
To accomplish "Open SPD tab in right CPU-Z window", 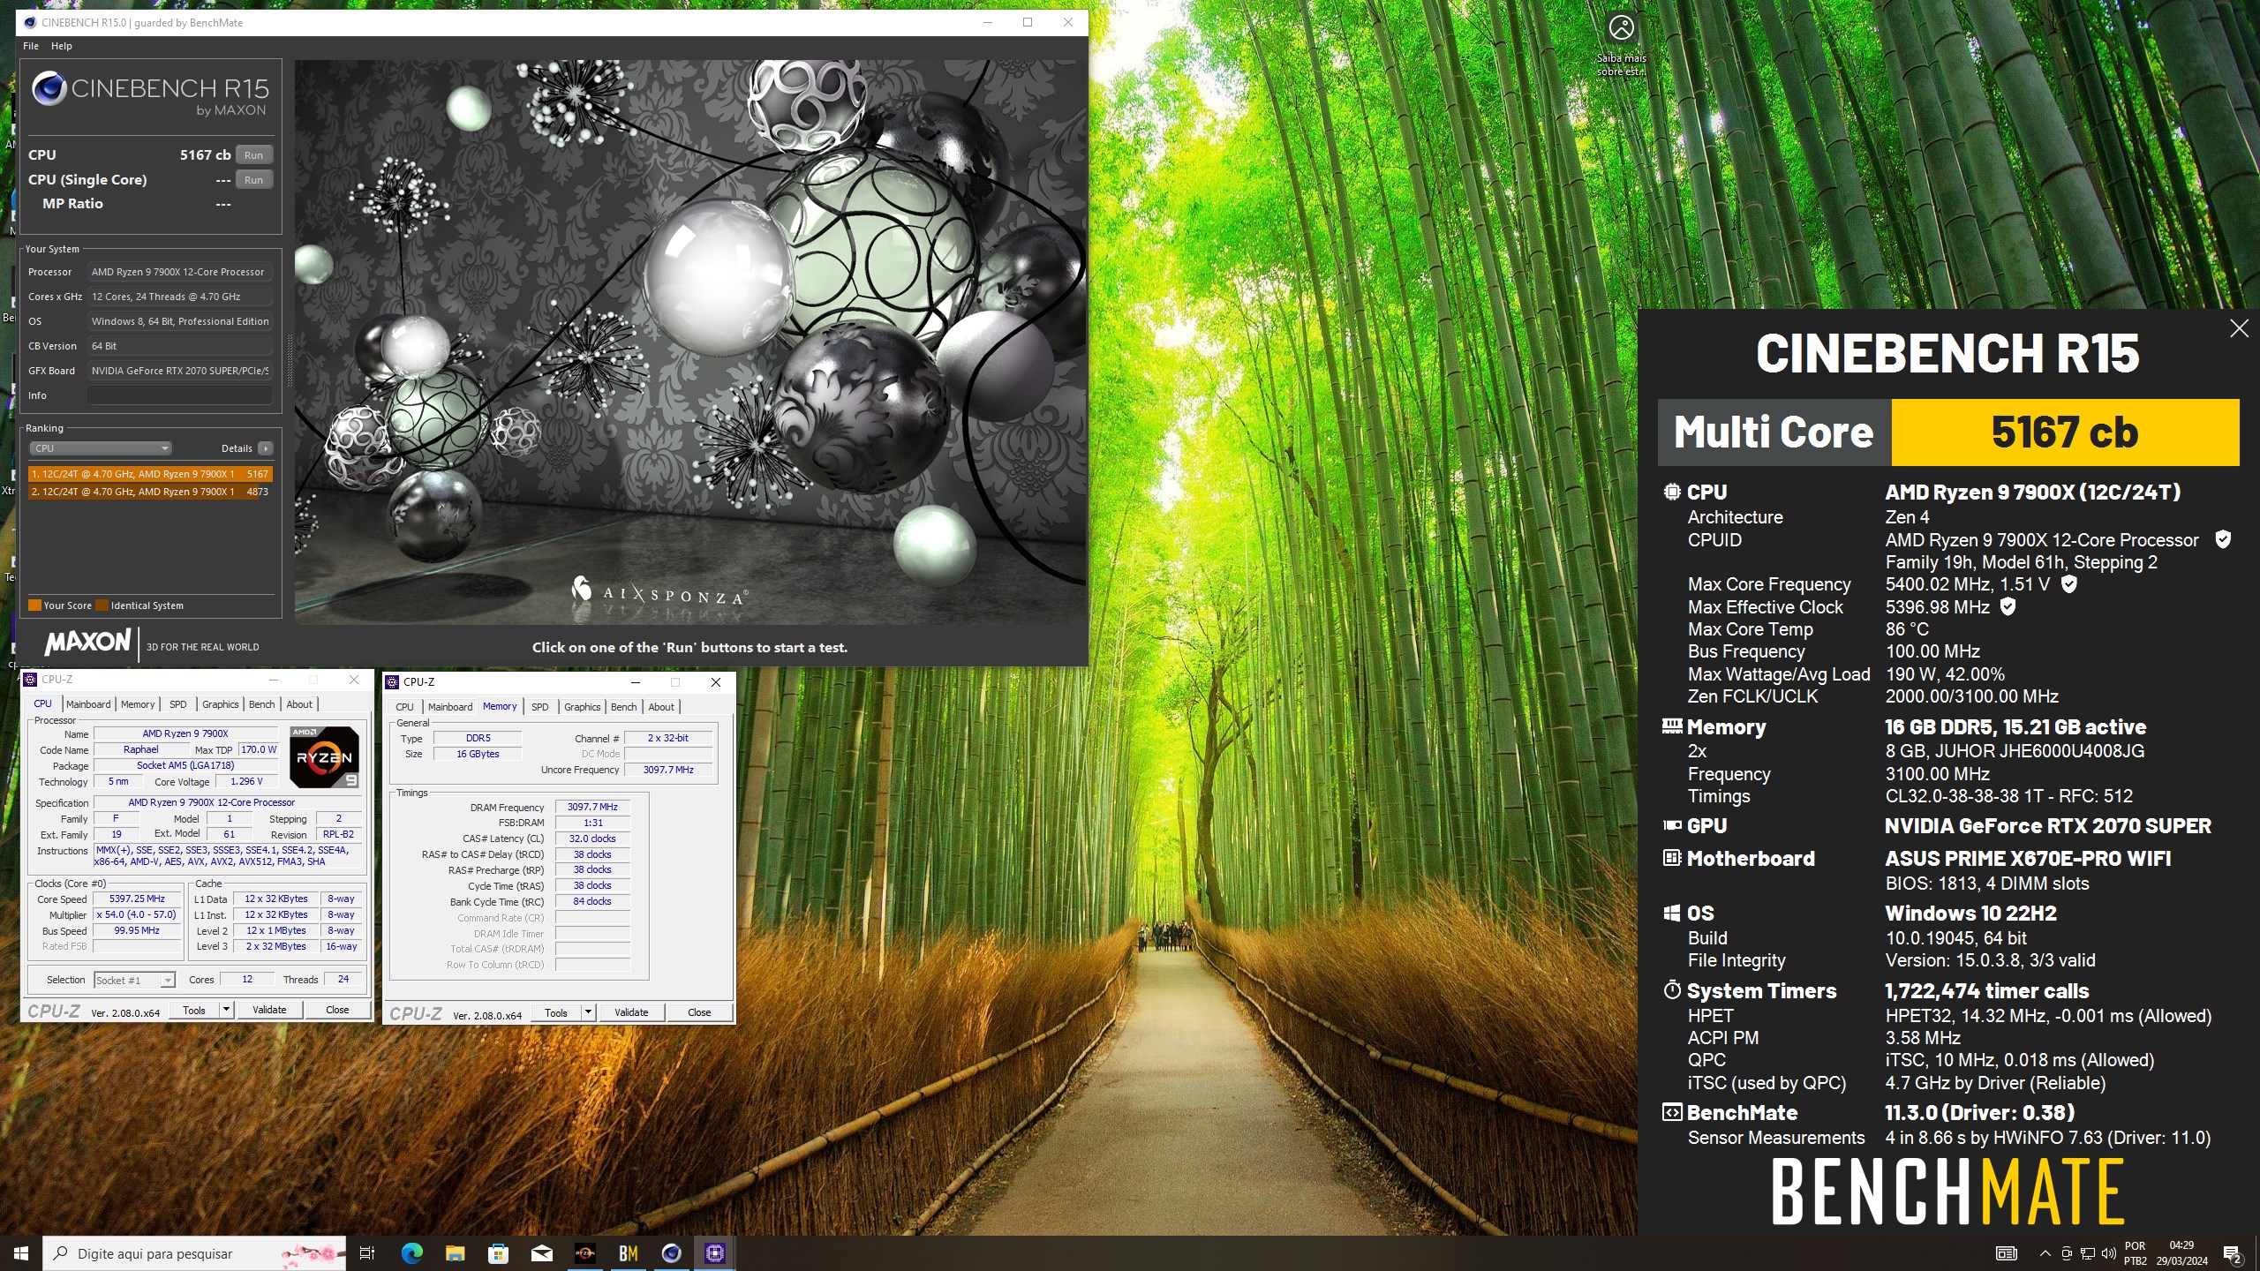I will (539, 707).
